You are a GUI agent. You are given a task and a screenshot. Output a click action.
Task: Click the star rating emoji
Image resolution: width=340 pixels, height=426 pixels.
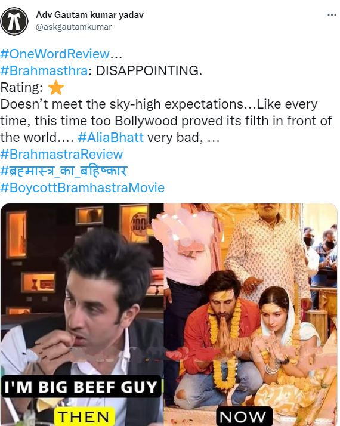pos(56,88)
